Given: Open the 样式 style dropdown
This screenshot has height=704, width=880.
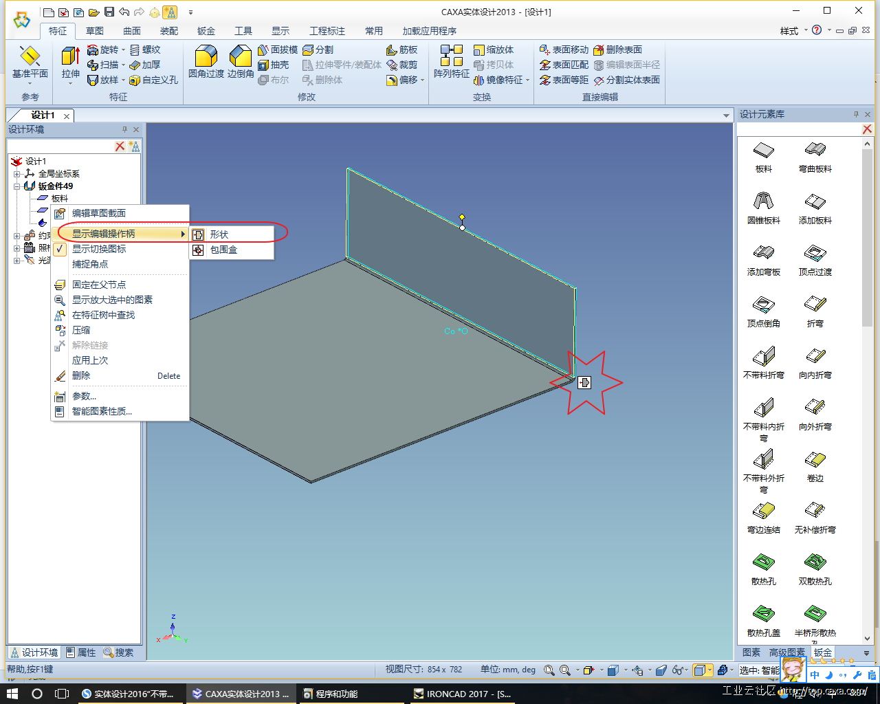Looking at the screenshot, I should tap(793, 31).
